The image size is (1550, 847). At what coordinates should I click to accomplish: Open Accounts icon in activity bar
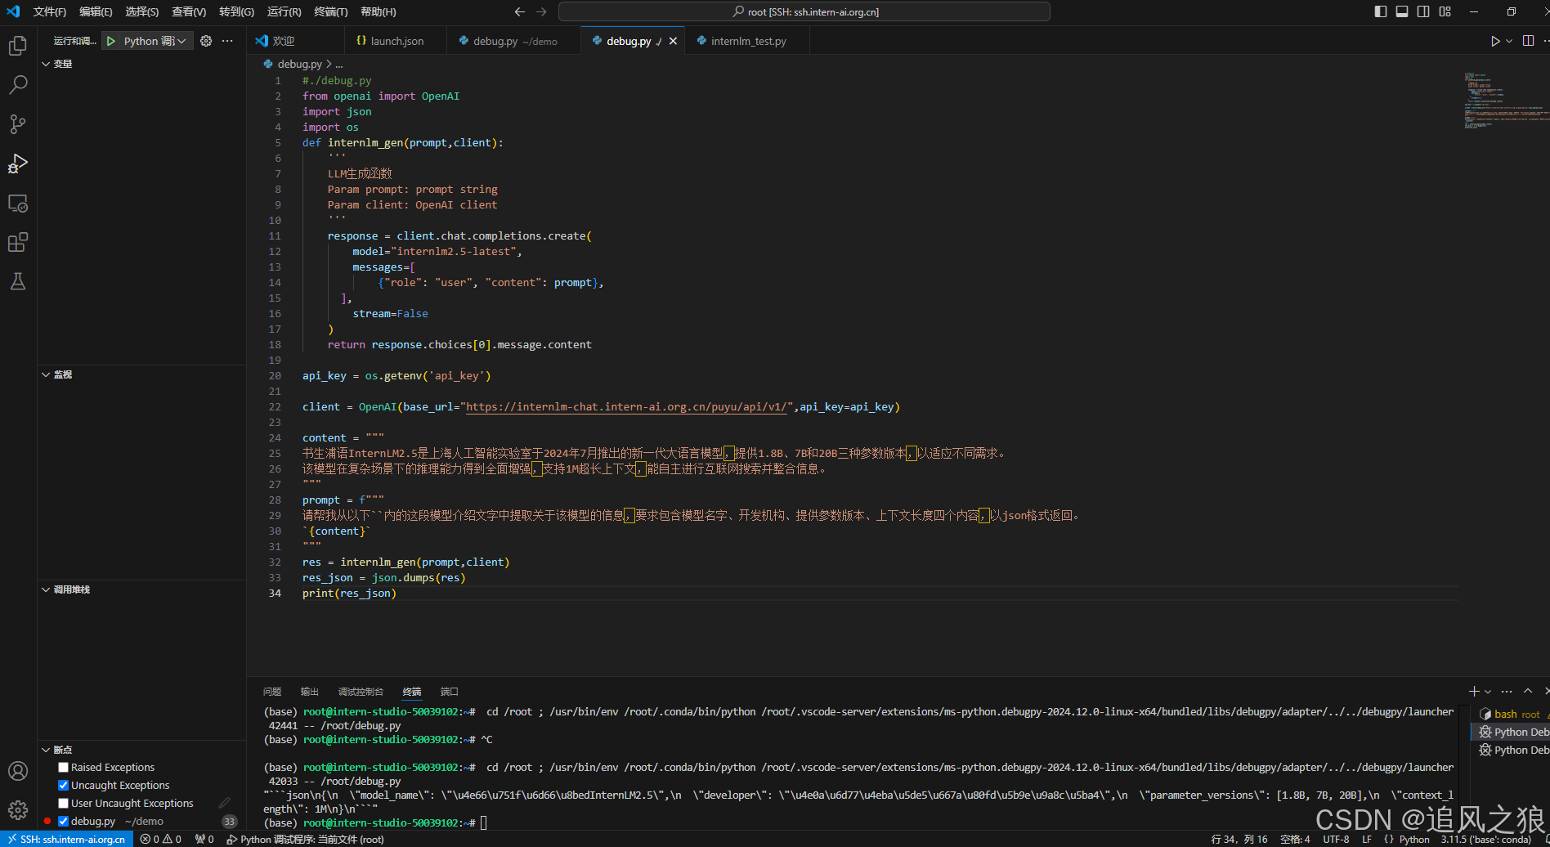pyautogui.click(x=18, y=771)
